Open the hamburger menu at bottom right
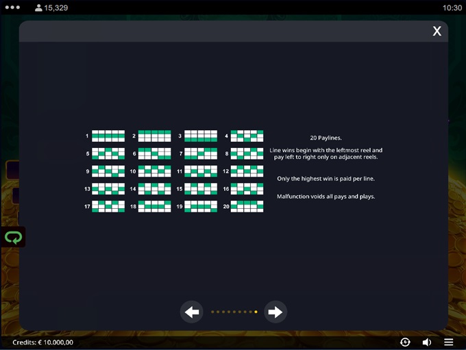Image resolution: width=466 pixels, height=350 pixels. click(x=448, y=342)
